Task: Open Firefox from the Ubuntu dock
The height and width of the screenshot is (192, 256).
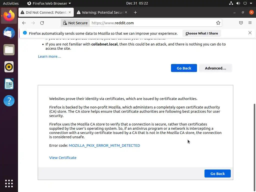Action: pyautogui.click(x=9, y=16)
